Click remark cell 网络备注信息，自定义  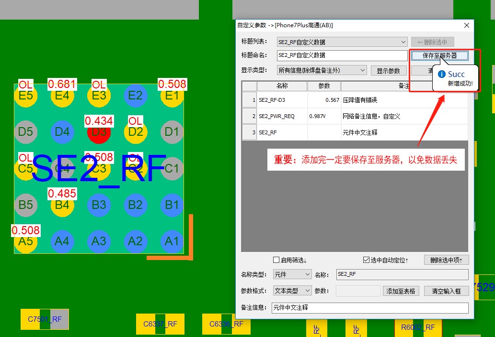point(404,116)
